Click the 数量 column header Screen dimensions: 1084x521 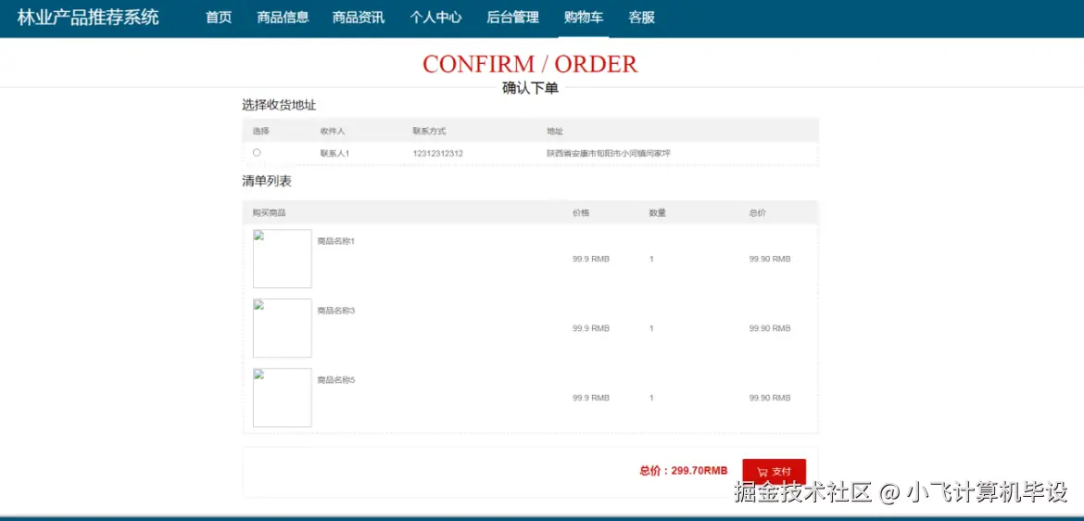pyautogui.click(x=658, y=212)
